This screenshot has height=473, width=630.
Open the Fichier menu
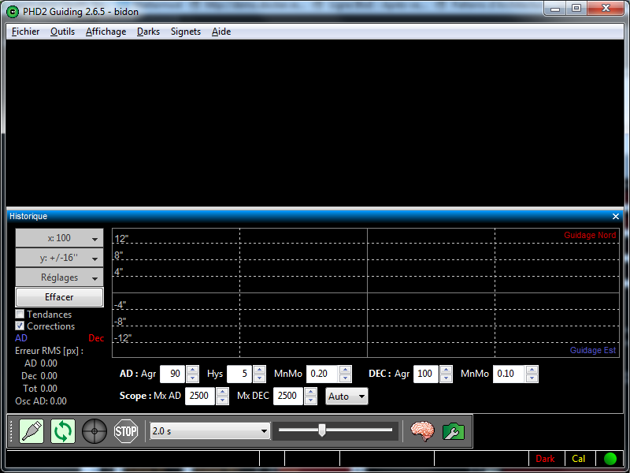tap(25, 32)
